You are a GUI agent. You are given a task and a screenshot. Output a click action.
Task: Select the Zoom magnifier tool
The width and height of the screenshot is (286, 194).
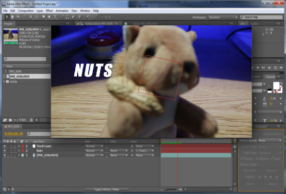[x=18, y=17]
